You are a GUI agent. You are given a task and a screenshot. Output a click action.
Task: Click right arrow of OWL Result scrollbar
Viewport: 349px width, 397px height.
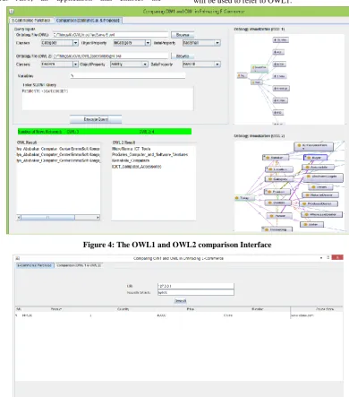point(98,218)
